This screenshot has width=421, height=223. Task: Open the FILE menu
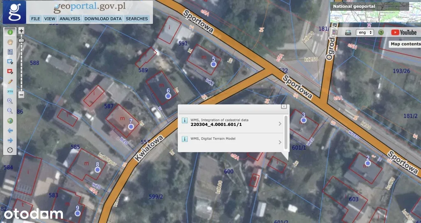pyautogui.click(x=36, y=19)
